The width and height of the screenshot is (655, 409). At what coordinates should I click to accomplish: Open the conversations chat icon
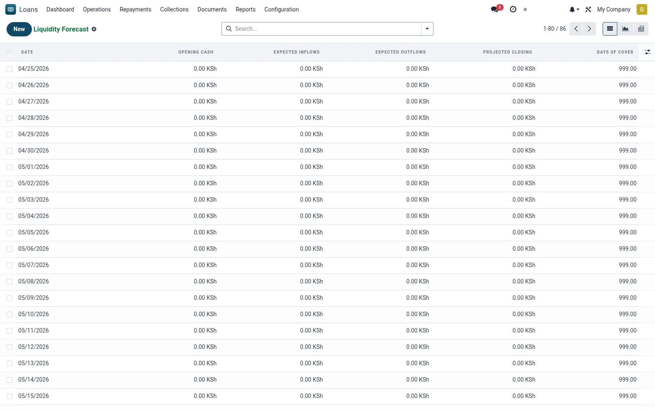(495, 9)
